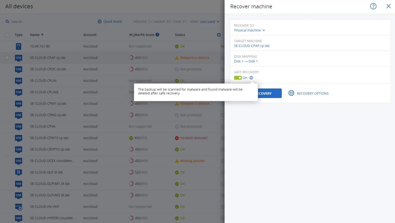Click Malware is detected status for SE-CLOUD-CPAP
The width and height of the screenshot is (395, 223).
pos(193,58)
